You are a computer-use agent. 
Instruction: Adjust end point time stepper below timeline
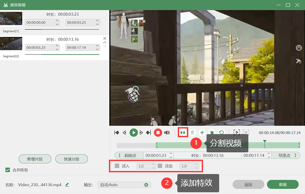coord(269,155)
